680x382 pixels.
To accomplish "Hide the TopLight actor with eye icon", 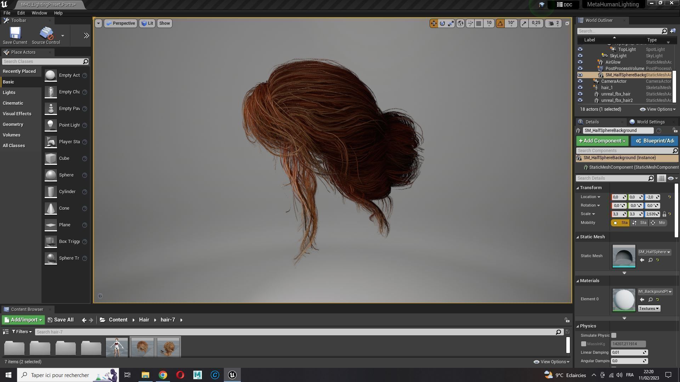I will click(x=580, y=50).
